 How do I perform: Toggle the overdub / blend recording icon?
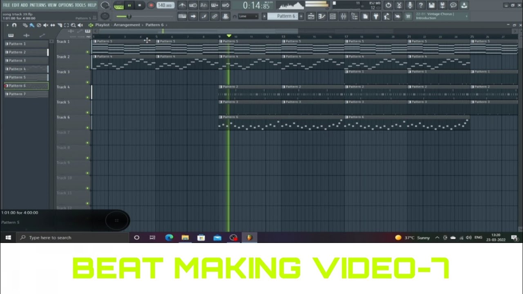click(215, 5)
